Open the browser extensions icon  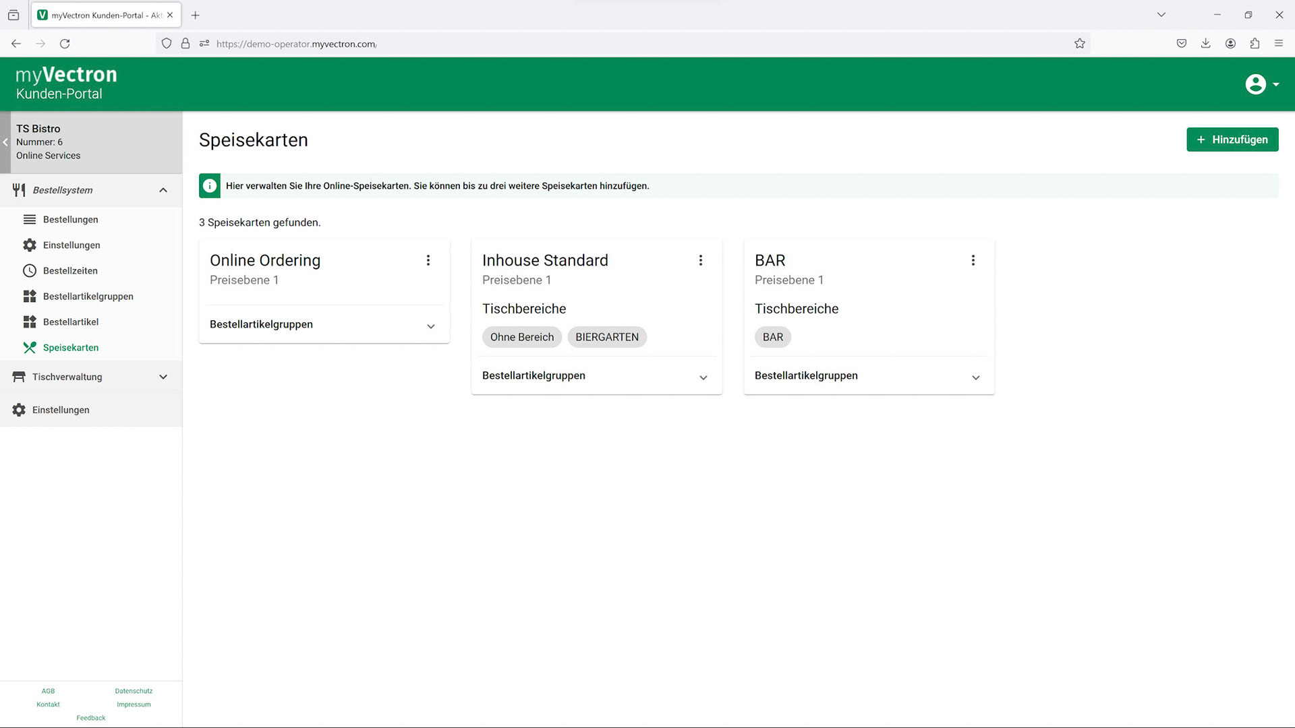coord(1255,44)
